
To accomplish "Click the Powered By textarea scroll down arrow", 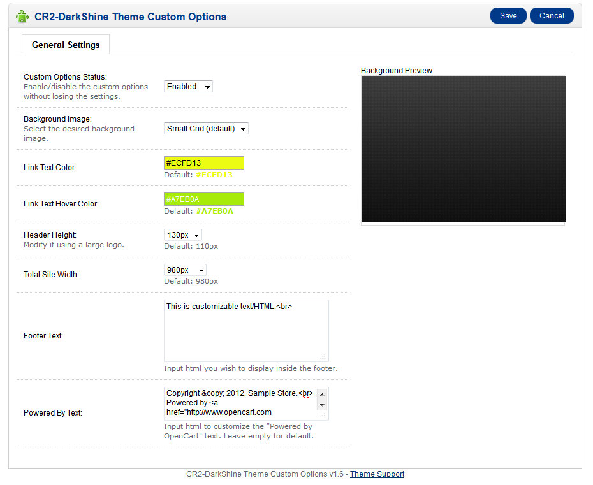I will click(322, 405).
